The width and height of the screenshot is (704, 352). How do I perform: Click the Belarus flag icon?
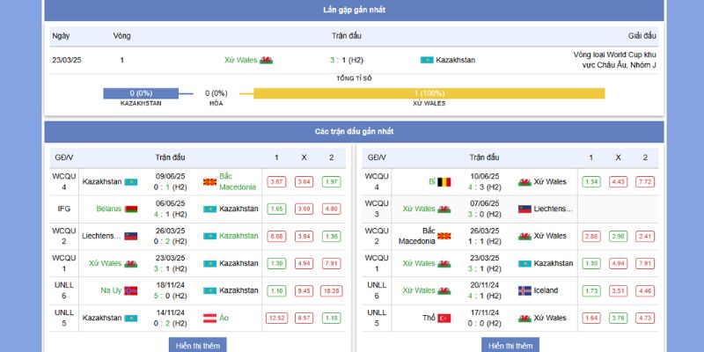pyautogui.click(x=131, y=209)
